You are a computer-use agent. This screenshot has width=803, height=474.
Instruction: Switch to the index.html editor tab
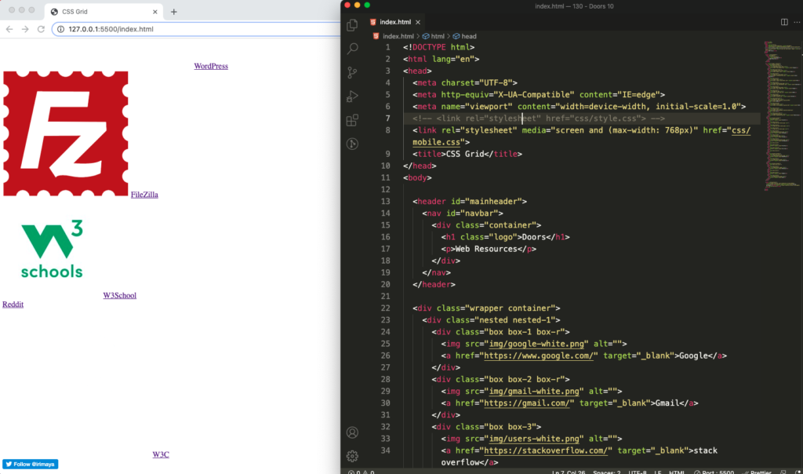pos(395,22)
